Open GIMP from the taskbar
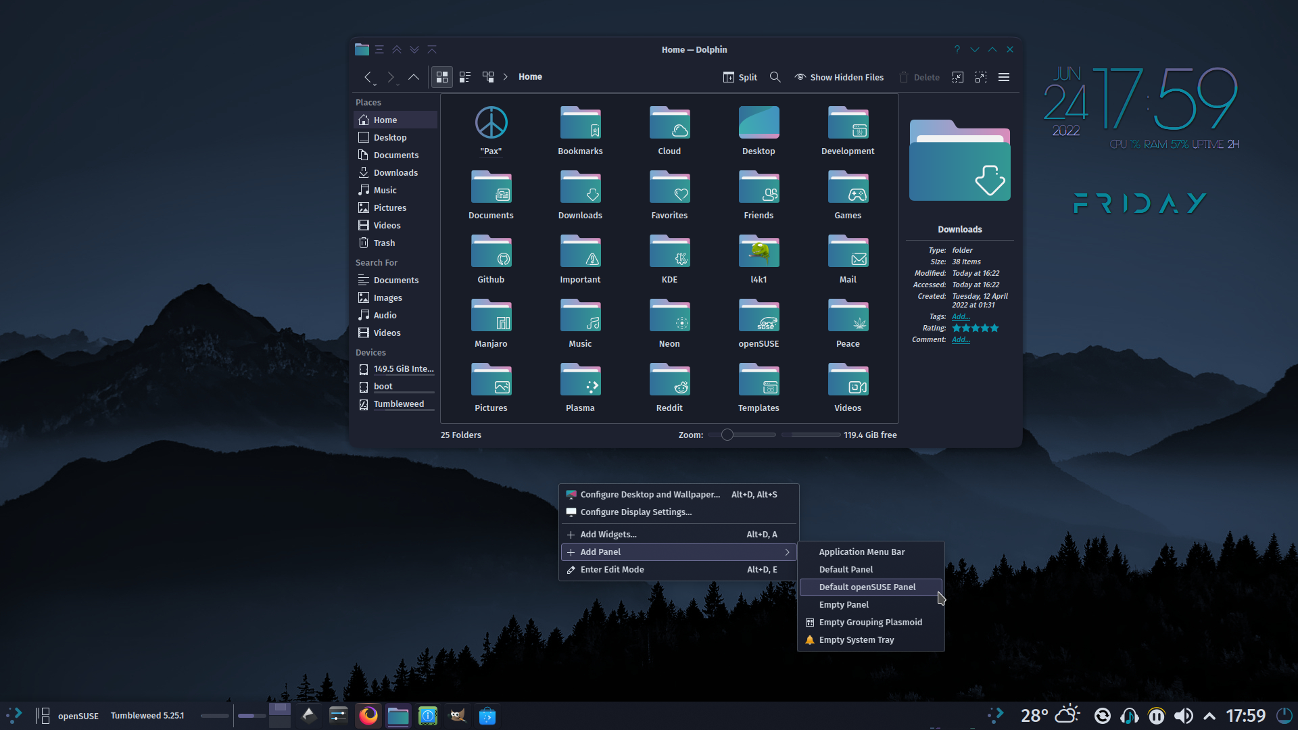The image size is (1298, 730). 458,715
